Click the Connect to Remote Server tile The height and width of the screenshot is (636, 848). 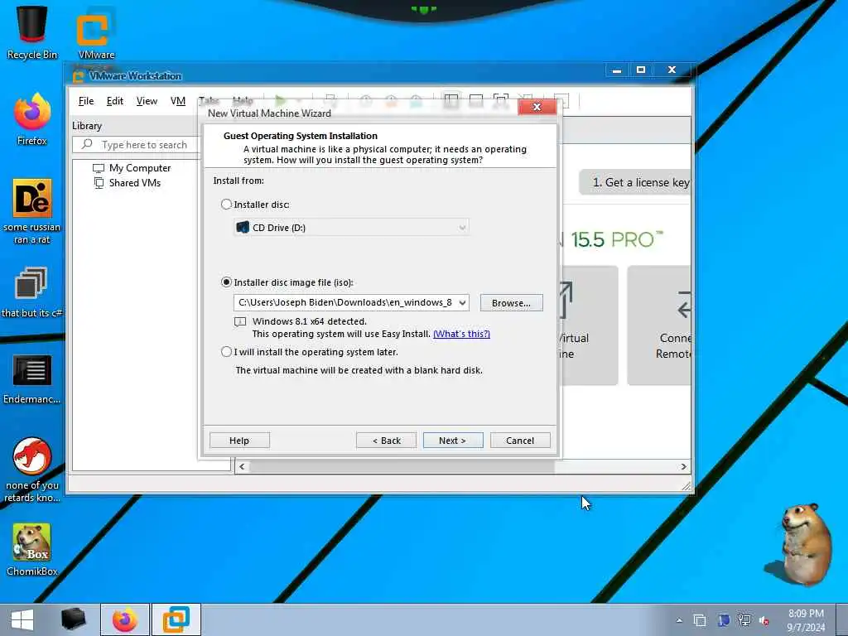pos(659,325)
